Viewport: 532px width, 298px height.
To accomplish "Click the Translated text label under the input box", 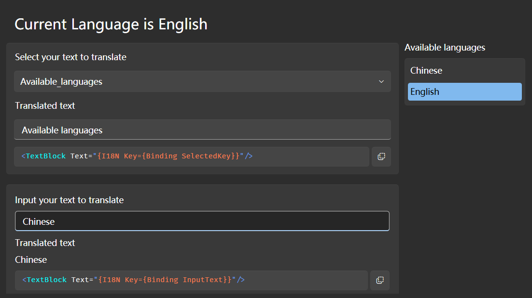I will [x=45, y=243].
